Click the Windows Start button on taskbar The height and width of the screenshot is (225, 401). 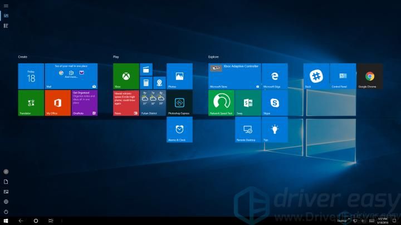pyautogui.click(x=6, y=221)
